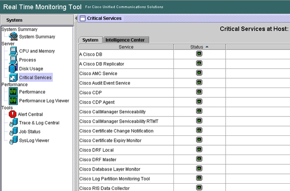The width and height of the screenshot is (290, 191).
Task: Select the A Cisco DB service name
Action: [91, 54]
